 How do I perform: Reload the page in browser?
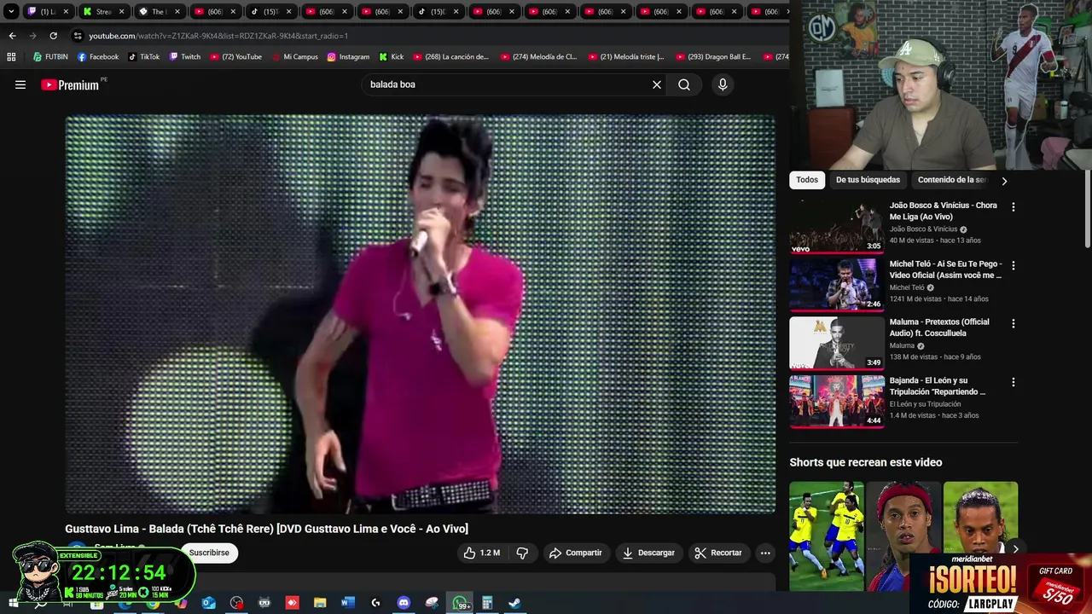pos(53,36)
